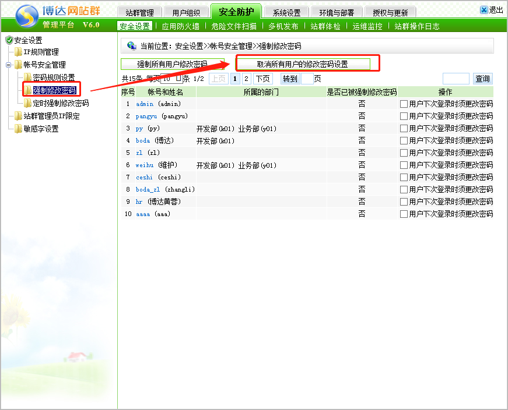Viewport: 508px width, 410px height.
Task: Click the 安全设置 shield icon in tree
Action: tap(9, 40)
